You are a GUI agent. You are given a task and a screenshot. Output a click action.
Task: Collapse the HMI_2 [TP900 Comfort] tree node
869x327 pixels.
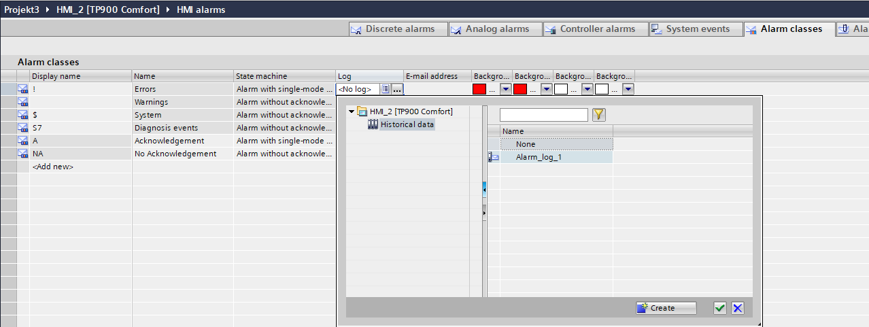352,111
